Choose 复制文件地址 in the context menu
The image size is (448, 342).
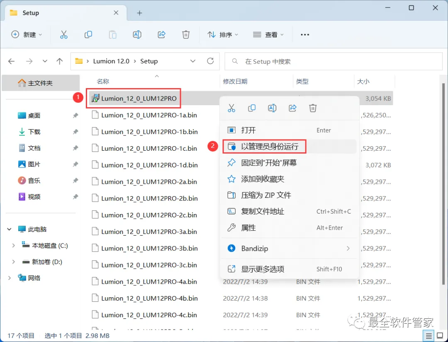coord(289,212)
